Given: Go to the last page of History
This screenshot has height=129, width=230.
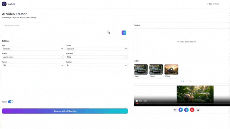Looking at the screenshot, I should pyautogui.click(x=191, y=81).
